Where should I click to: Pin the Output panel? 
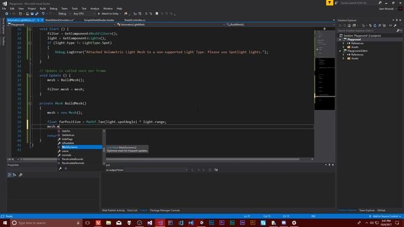(x=330, y=165)
